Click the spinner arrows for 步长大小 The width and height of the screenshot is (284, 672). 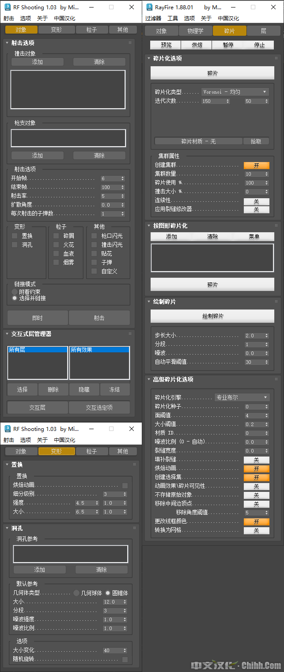[267, 336]
